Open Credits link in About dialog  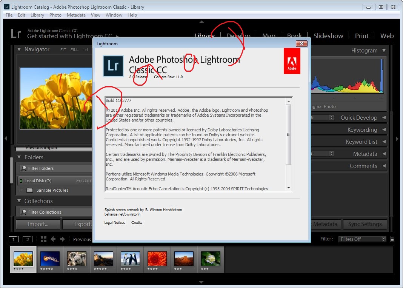coord(137,223)
